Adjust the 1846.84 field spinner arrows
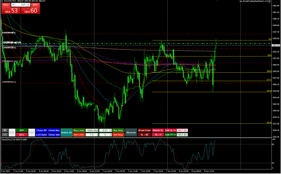This screenshot has height=174, width=281. tap(98, 130)
